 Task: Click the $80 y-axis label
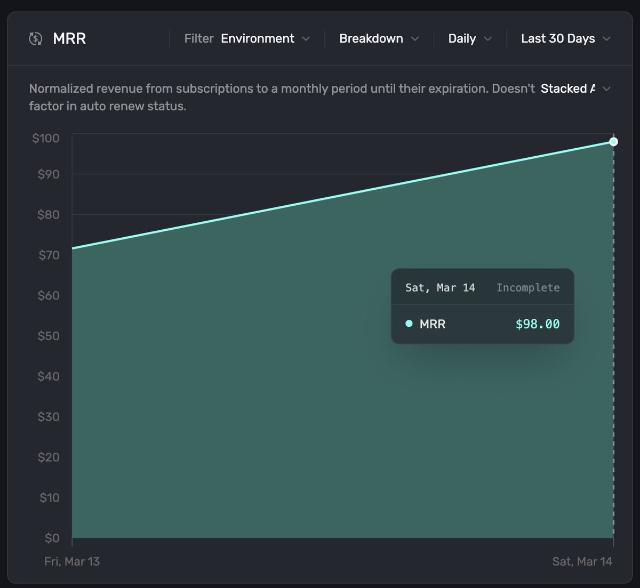(x=49, y=214)
